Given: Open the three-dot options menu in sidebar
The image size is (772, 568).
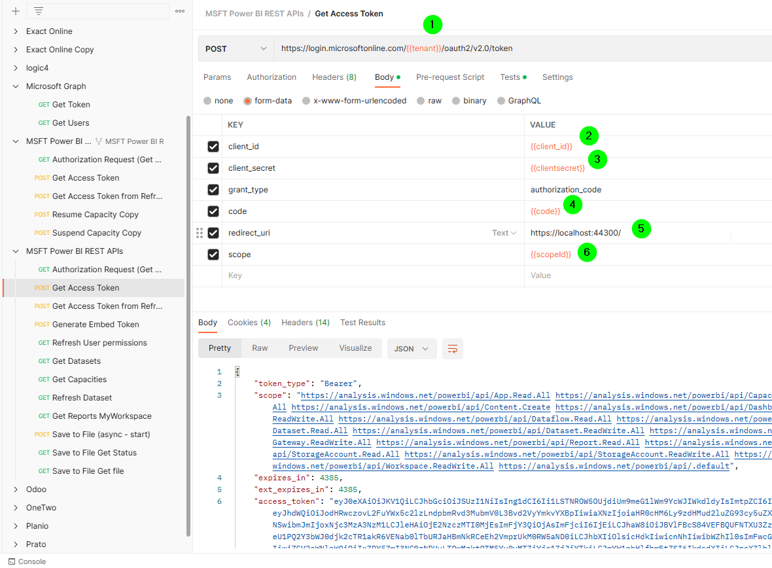Looking at the screenshot, I should click(x=180, y=11).
